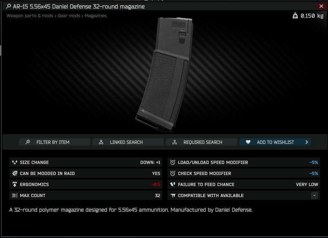Viewport: 328px width, 238px height.
Task: Click the DOWN: +1 size value
Action: 150,162
